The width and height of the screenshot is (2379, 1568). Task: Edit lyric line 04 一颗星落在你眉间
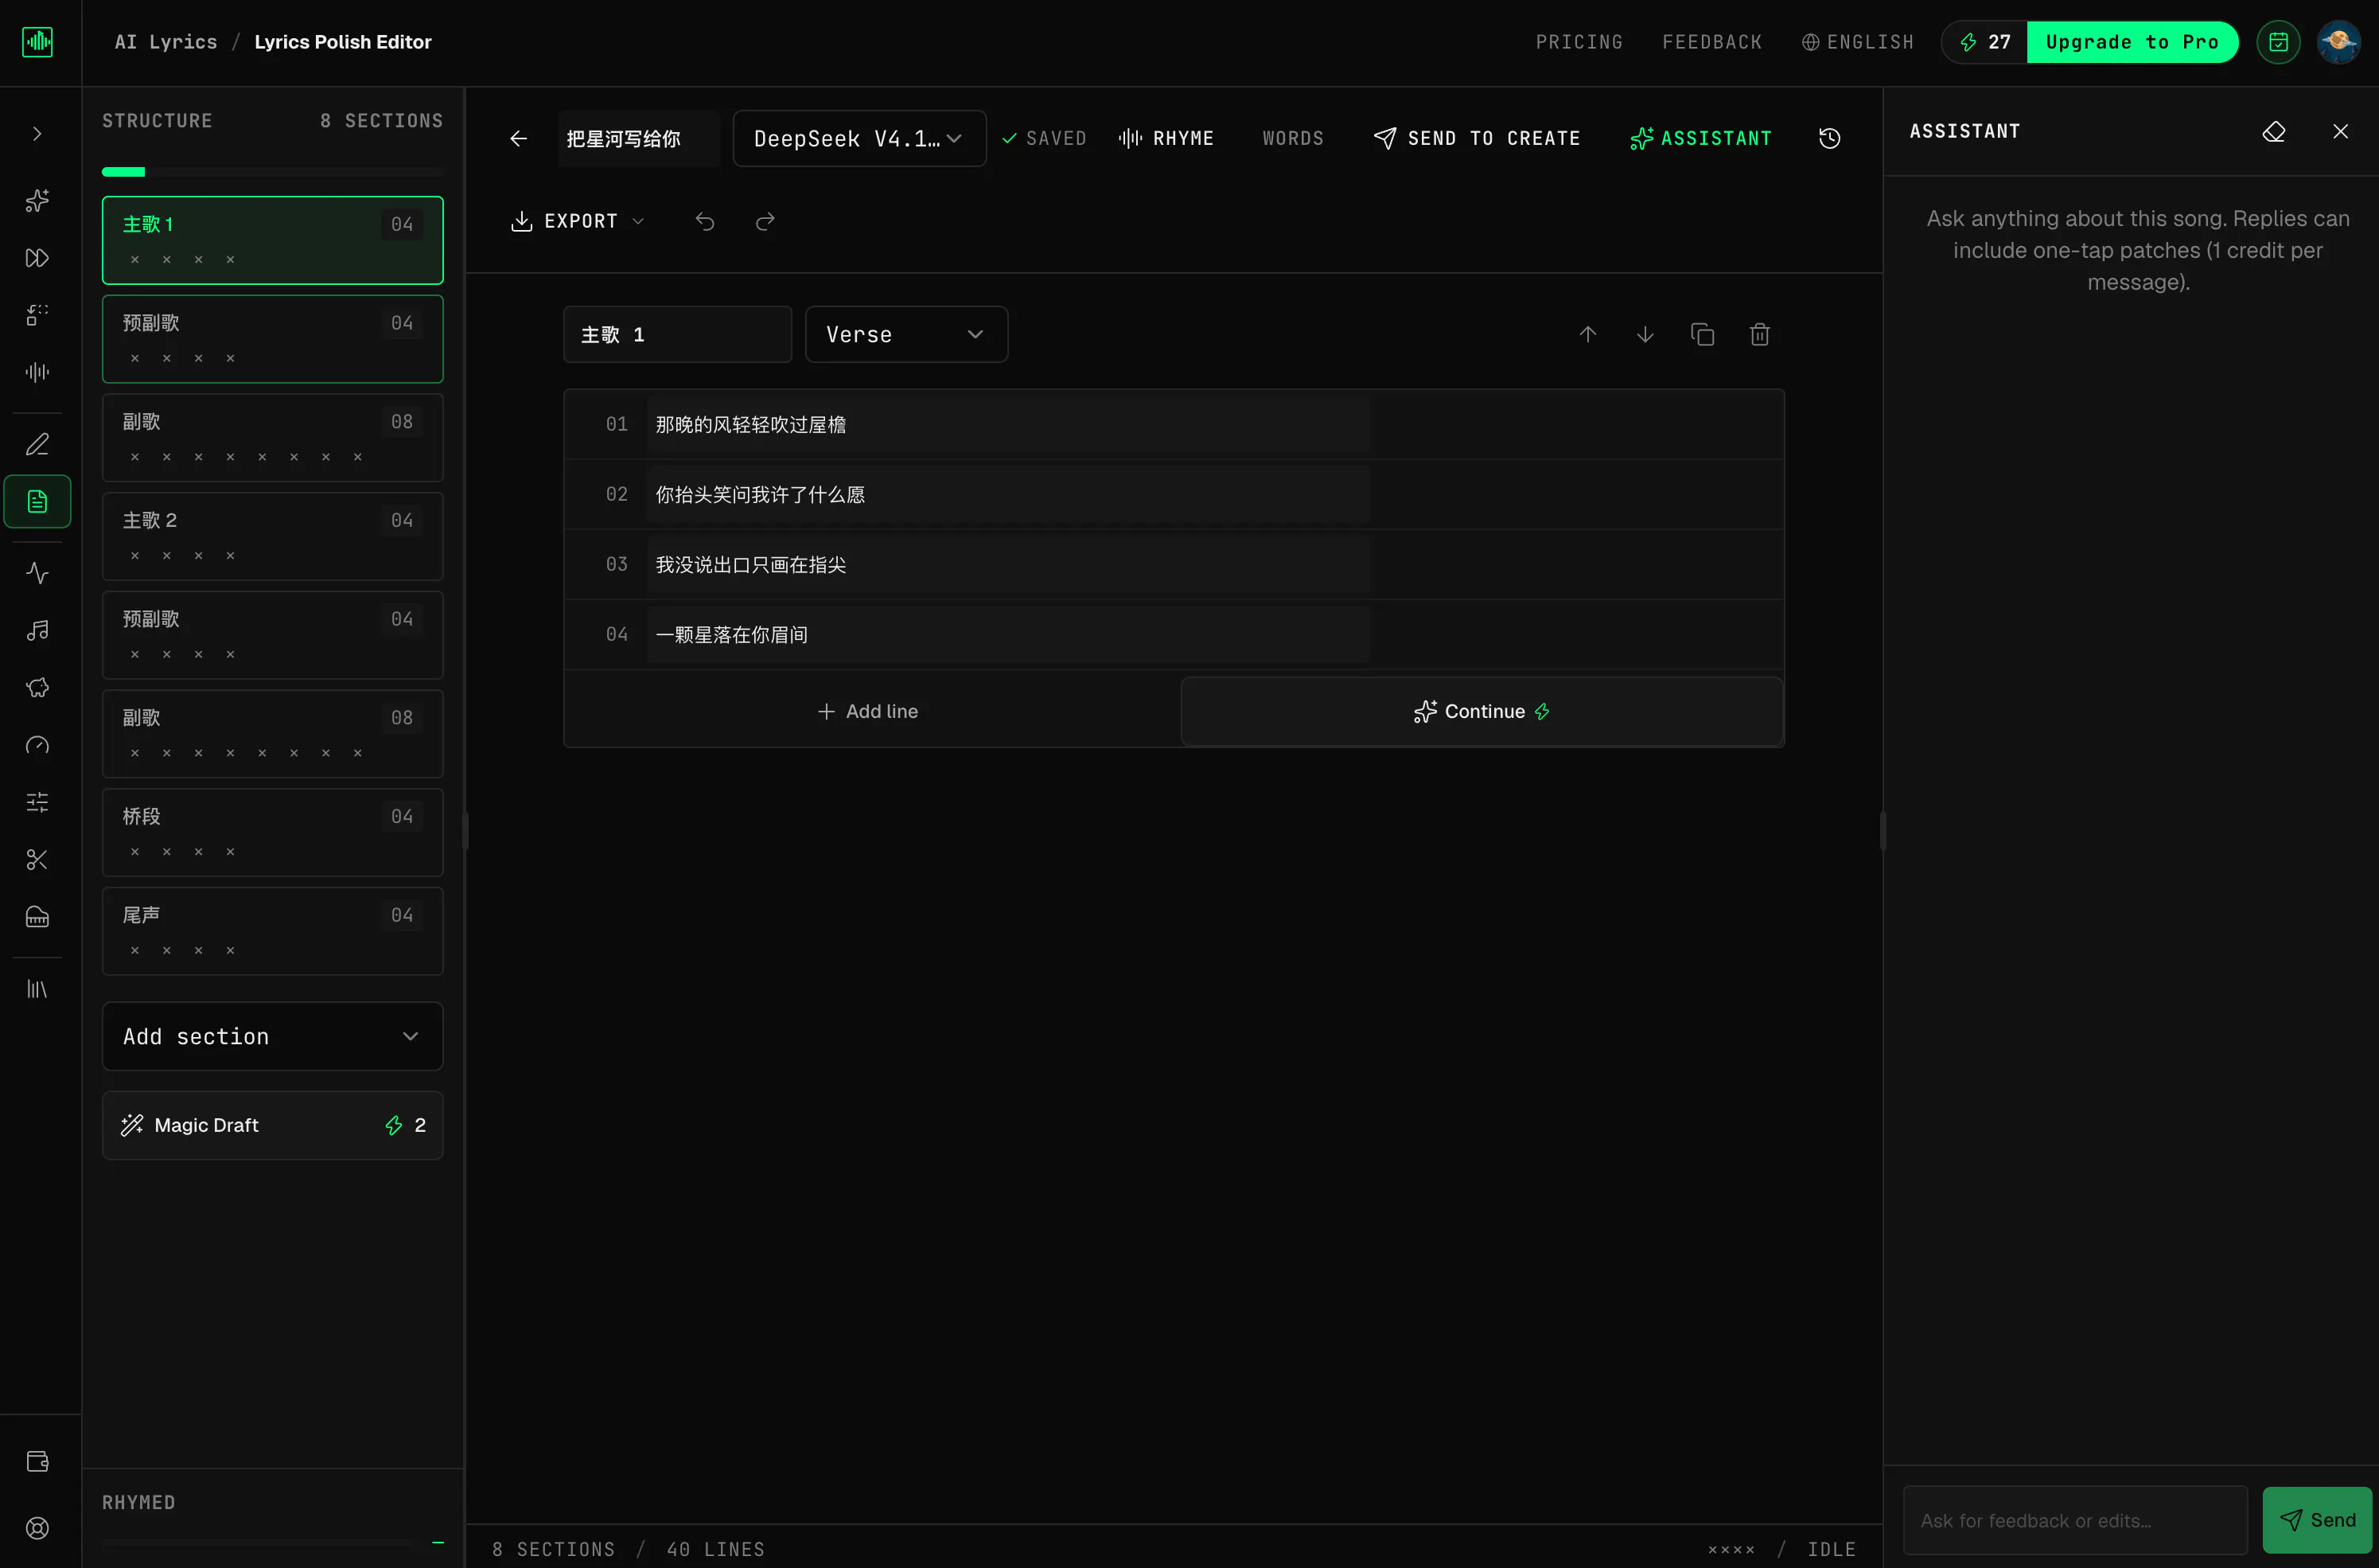pos(1009,634)
